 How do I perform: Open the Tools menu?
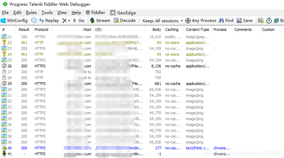tap(47, 13)
